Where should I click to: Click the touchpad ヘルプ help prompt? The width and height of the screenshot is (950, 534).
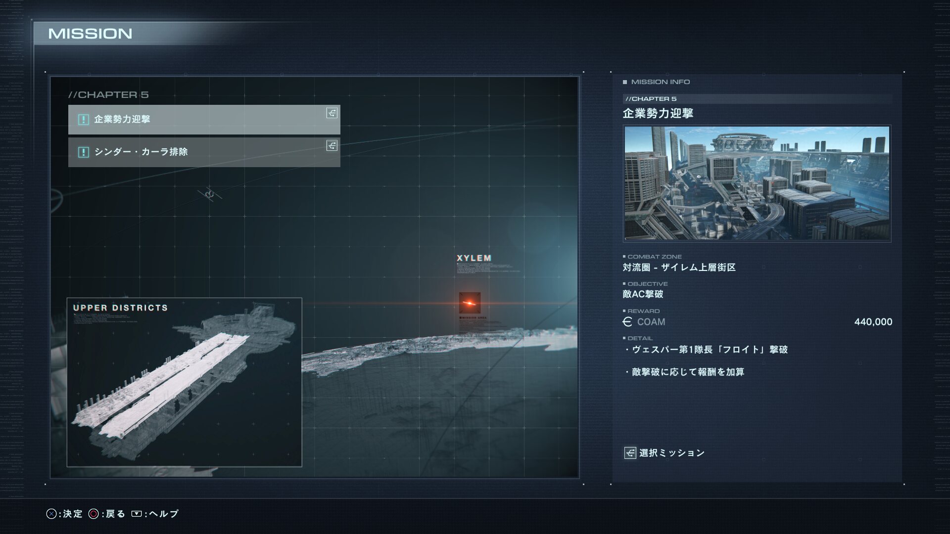point(155,514)
